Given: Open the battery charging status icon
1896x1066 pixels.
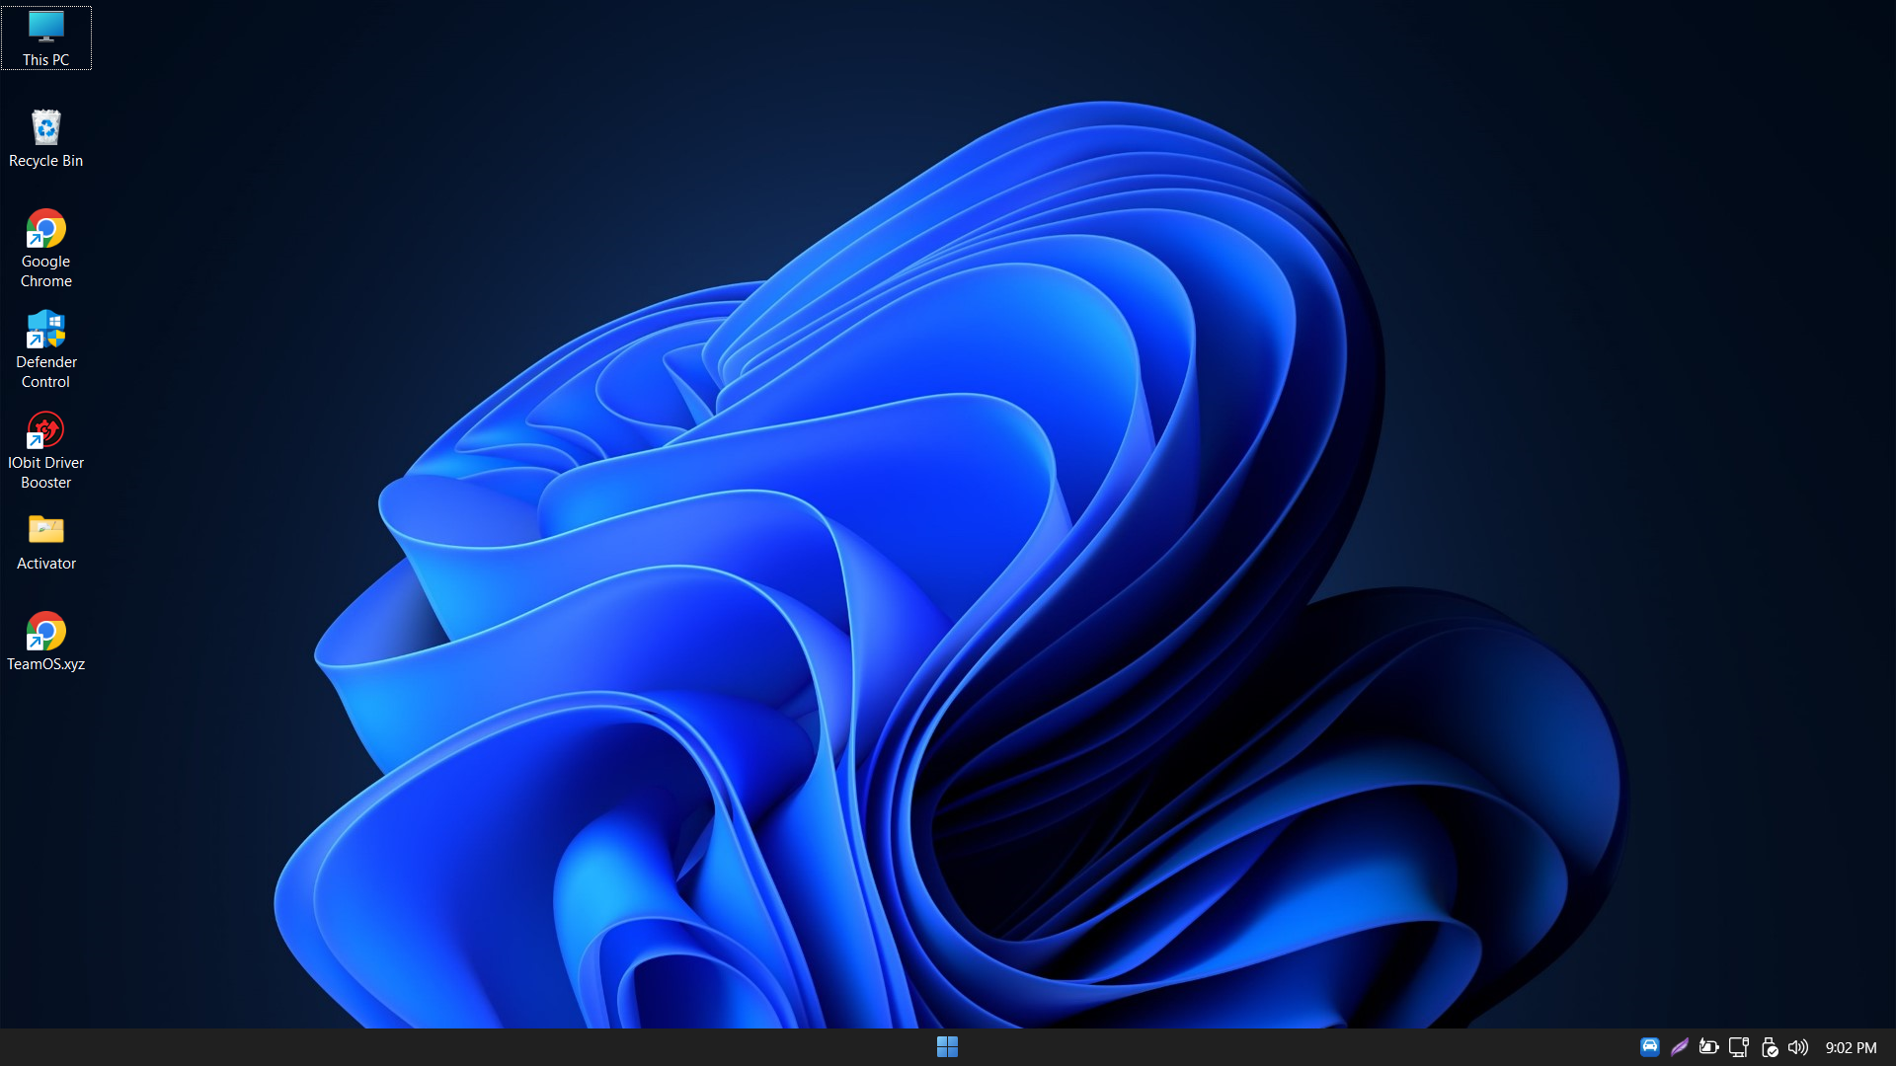Looking at the screenshot, I should (1708, 1047).
